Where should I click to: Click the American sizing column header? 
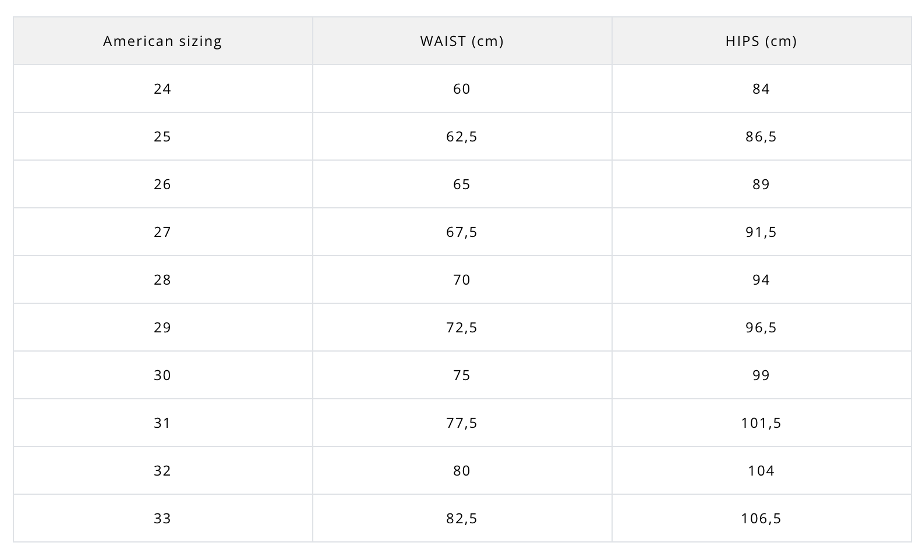pyautogui.click(x=162, y=41)
